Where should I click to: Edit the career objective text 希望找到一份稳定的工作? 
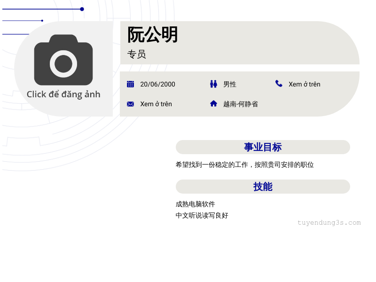244,164
